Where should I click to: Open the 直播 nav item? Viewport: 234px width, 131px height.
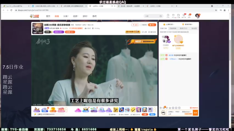(x=57, y=16)
